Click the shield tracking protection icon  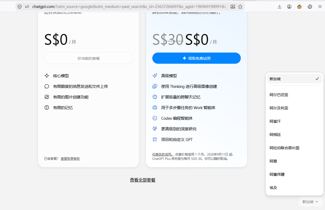coord(20,7)
